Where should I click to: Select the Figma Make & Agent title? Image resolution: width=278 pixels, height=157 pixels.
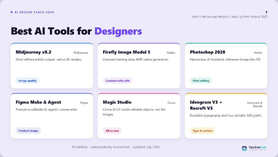(38, 102)
